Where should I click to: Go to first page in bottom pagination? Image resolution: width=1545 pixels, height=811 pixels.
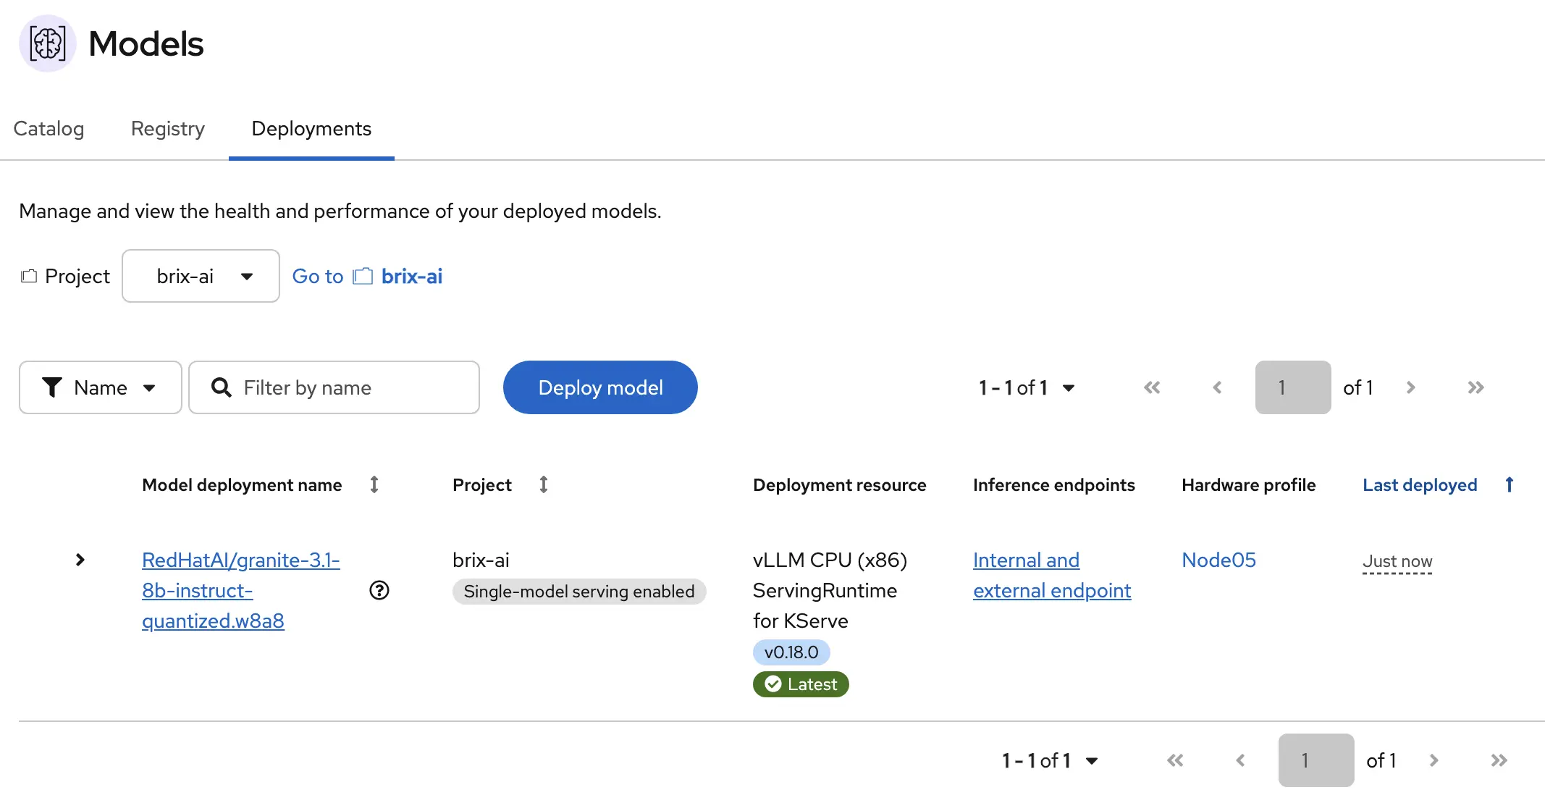tap(1175, 760)
